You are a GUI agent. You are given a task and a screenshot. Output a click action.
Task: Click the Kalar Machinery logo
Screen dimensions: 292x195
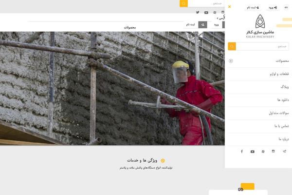coord(260,26)
